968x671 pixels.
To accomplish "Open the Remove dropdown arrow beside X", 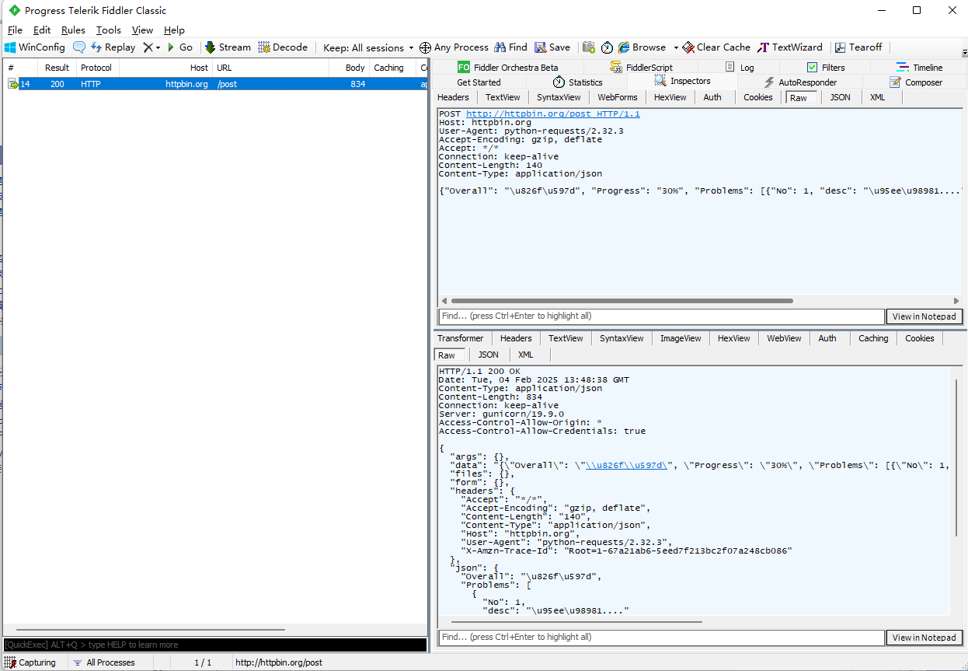I will click(158, 47).
